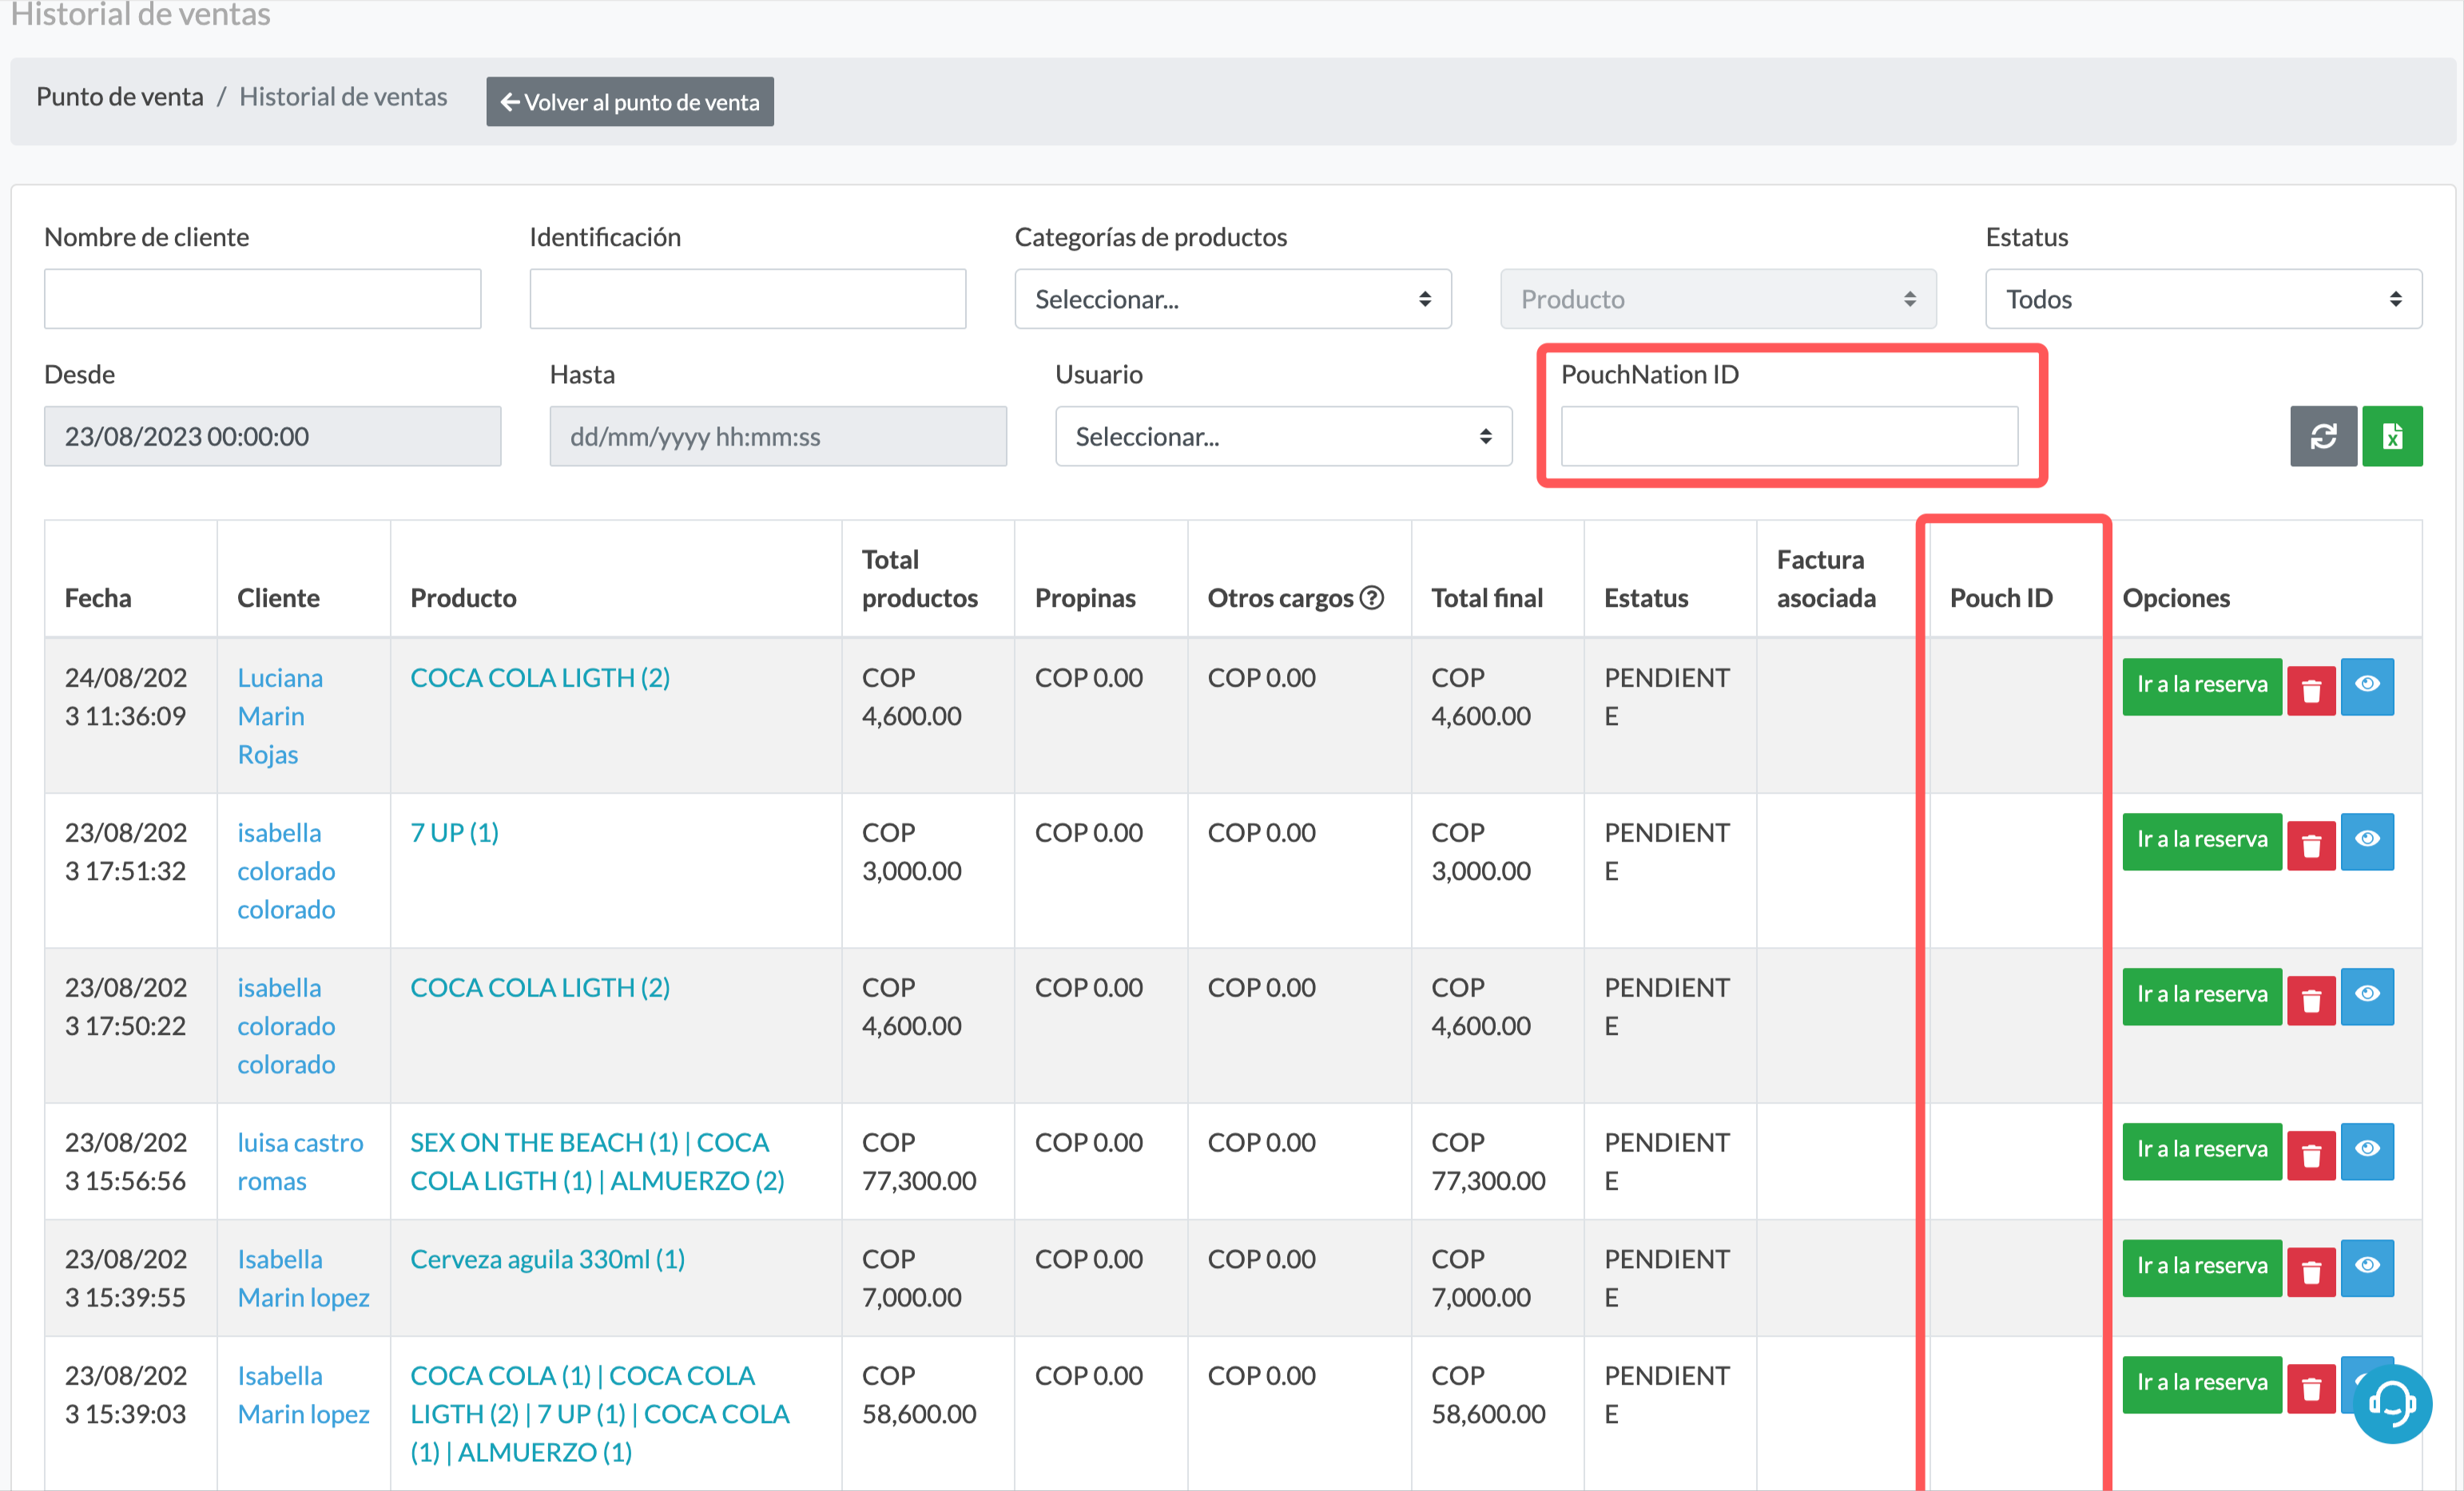Screen dimensions: 2464x1491
Task: Open COCA COLA LIGTH (2) in 11:36:09 row
Action: tap(540, 677)
